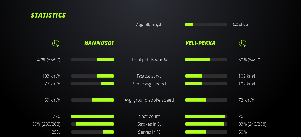Click the Total points won% label
301x137 pixels.
coord(149,60)
